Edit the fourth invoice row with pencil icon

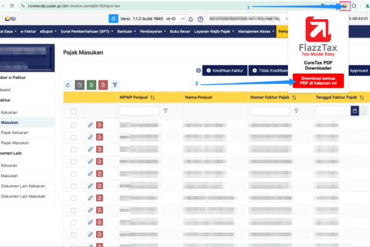[90, 161]
